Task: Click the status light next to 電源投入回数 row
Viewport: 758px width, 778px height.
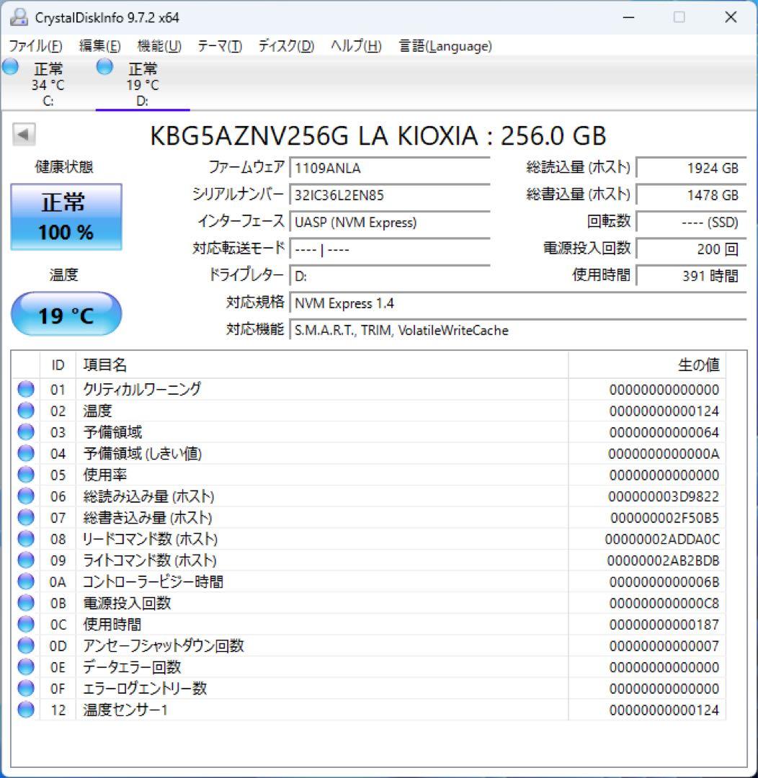Action: [25, 603]
